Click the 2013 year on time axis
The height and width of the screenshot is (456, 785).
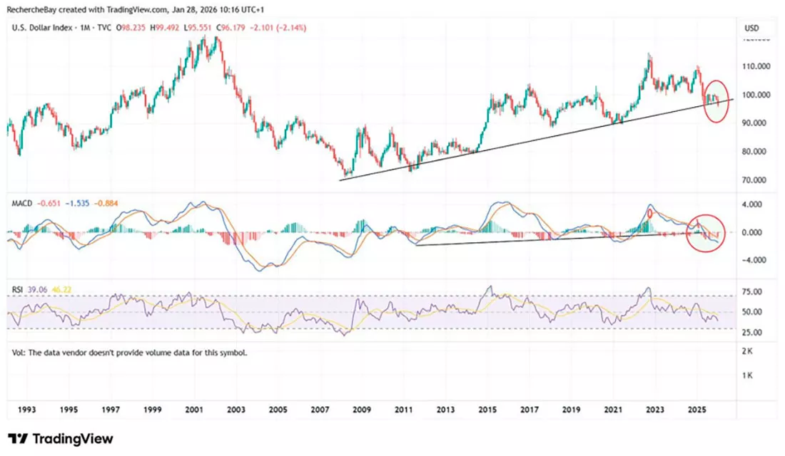coord(445,410)
